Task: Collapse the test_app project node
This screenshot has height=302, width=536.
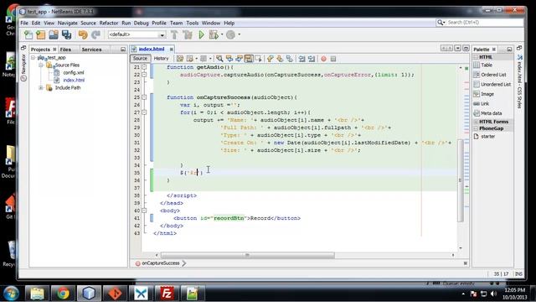Action: click(x=33, y=58)
